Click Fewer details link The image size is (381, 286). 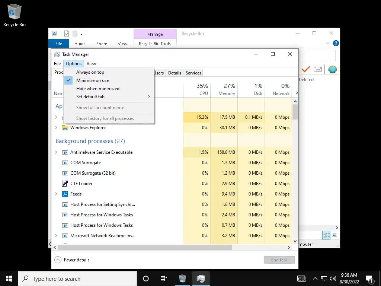77,260
